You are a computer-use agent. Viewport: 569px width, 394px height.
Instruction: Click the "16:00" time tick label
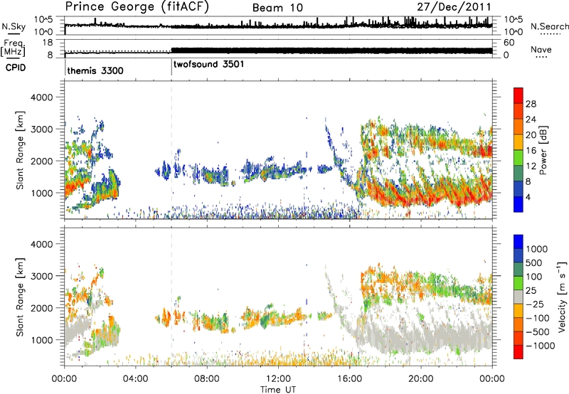(349, 379)
